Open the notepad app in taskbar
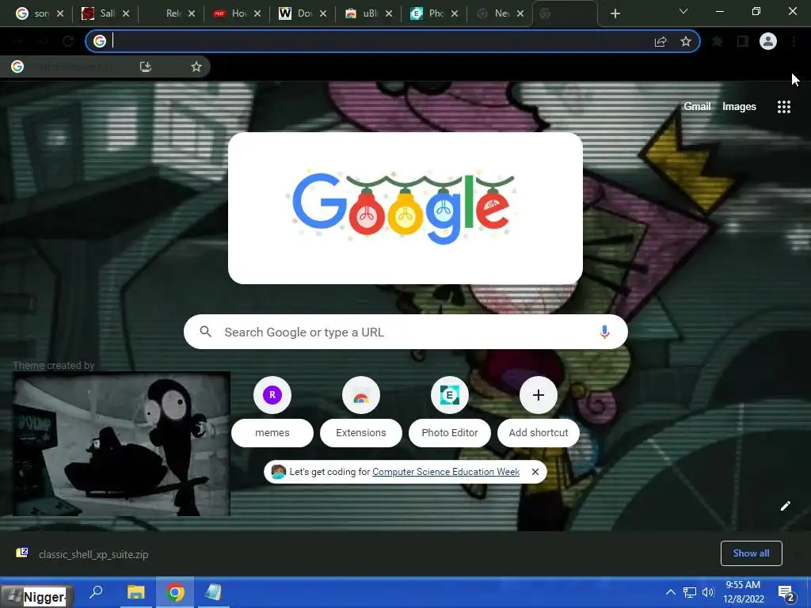 tap(212, 592)
